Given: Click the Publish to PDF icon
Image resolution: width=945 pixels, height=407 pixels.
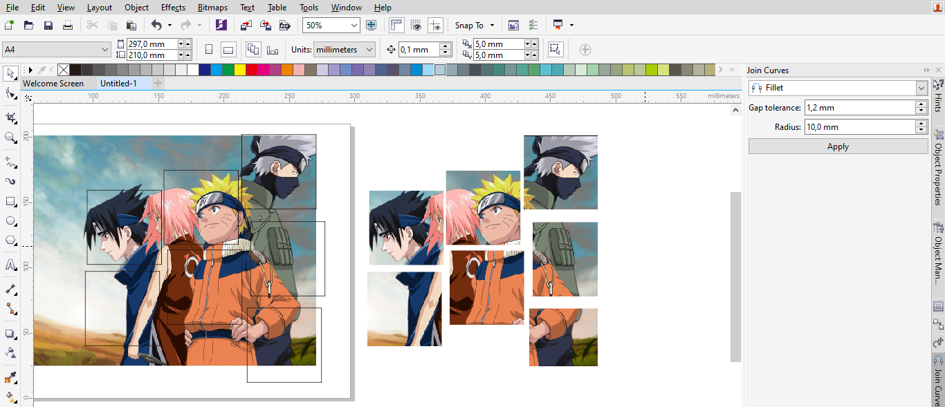Looking at the screenshot, I should click(x=284, y=25).
